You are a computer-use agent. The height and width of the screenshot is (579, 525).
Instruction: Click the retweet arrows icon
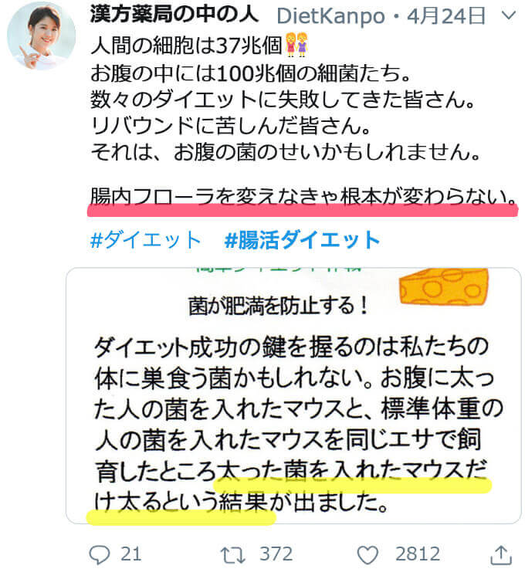232,554
